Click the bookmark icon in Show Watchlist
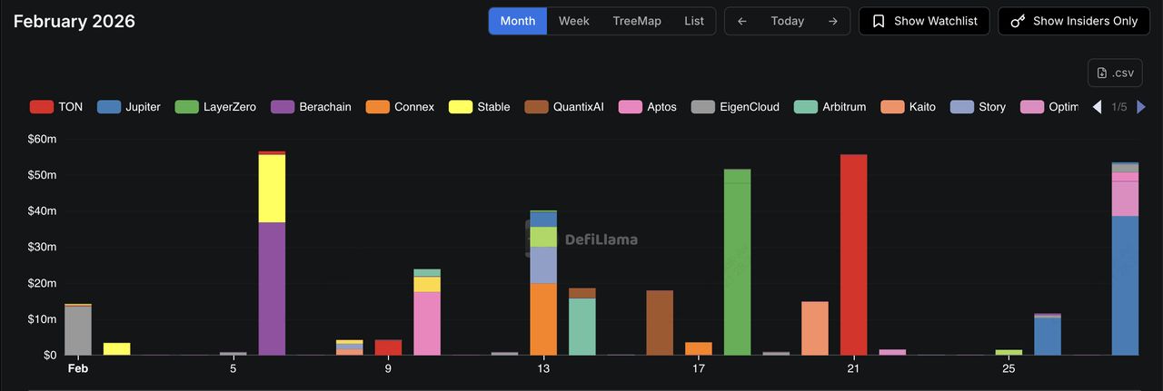Screen dimensions: 1163x391 click(879, 21)
